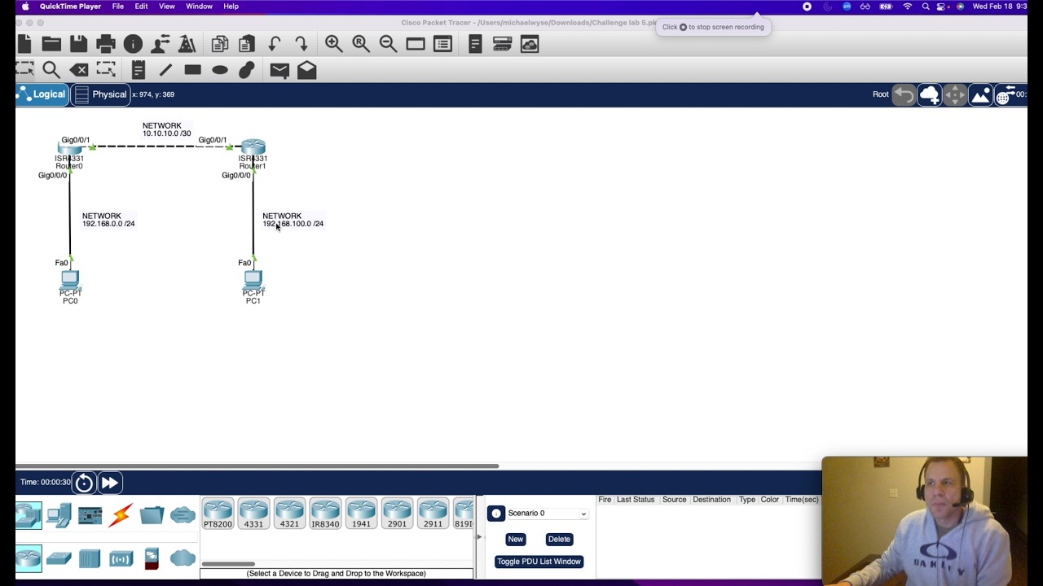Switch to the Logical workspace tab

pos(42,94)
